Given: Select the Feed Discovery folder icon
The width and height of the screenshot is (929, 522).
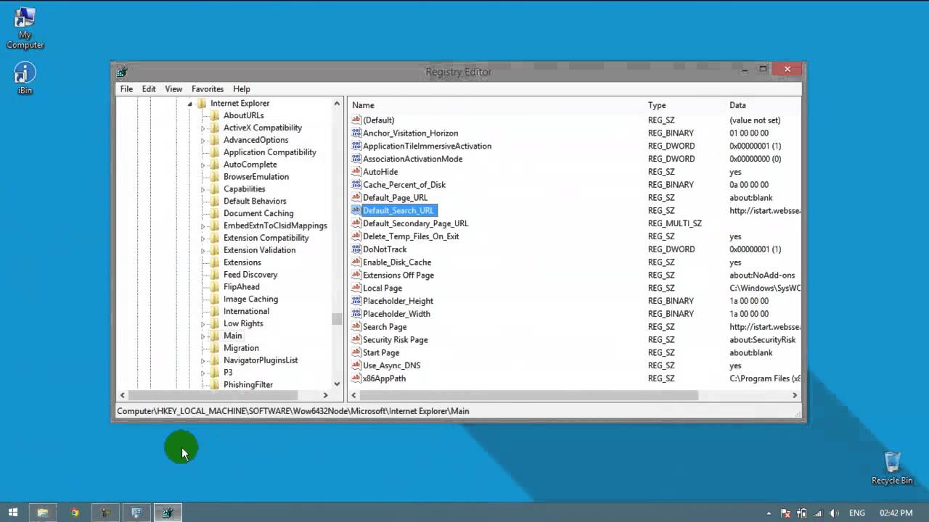Looking at the screenshot, I should 215,275.
